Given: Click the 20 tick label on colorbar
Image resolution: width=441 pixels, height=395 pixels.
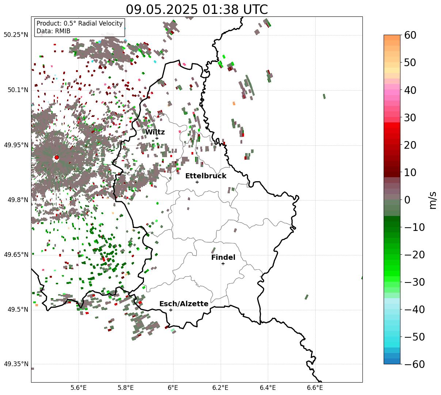Looking at the screenshot, I should tap(410, 145).
